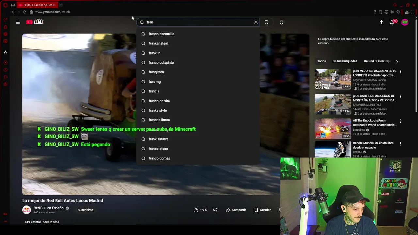Reload the current YouTube page

point(24,12)
